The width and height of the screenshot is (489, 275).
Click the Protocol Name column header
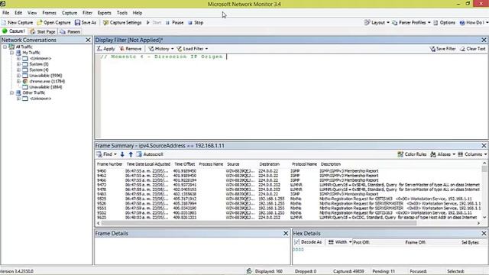point(304,164)
